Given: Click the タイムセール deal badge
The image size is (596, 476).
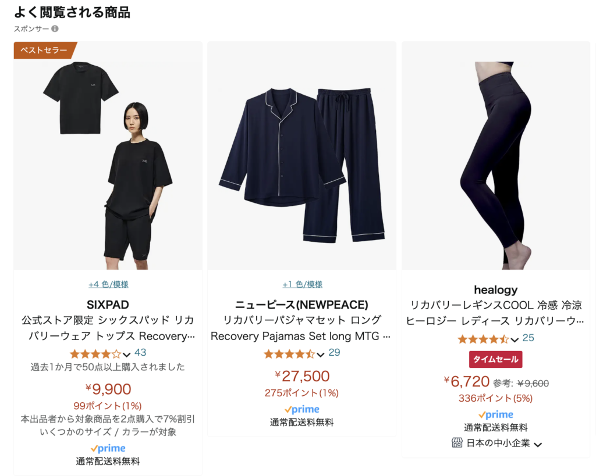Looking at the screenshot, I should 496,359.
